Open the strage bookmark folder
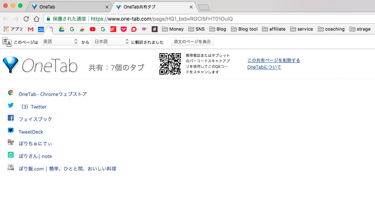Image resolution: width=375 pixels, height=206 pixels. point(360,29)
